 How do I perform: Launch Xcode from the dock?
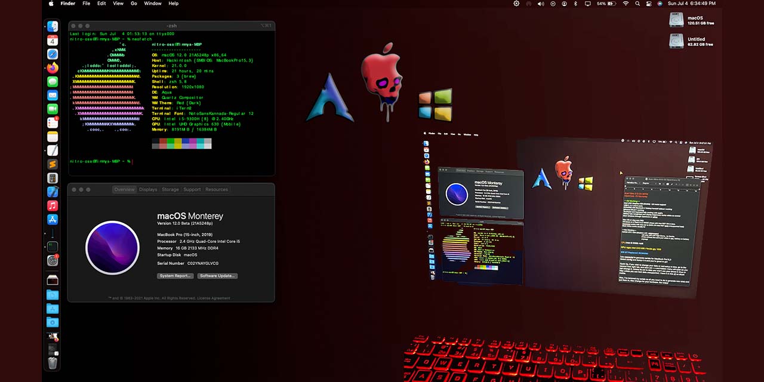[x=53, y=192]
